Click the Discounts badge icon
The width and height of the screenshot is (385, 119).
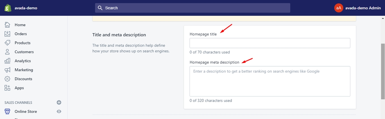pyautogui.click(x=7, y=79)
